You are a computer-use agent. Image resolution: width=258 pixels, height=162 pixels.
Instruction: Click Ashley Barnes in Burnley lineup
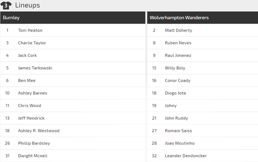[x=32, y=93]
